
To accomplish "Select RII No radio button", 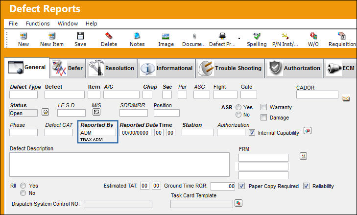I will coord(23,193).
